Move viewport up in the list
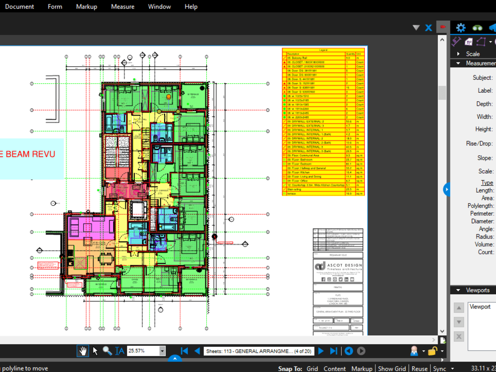 click(459, 308)
